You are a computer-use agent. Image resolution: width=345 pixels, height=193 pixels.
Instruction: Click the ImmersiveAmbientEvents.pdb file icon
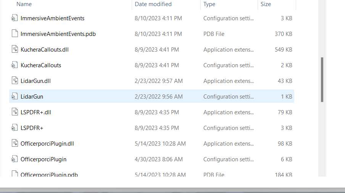[x=15, y=34]
